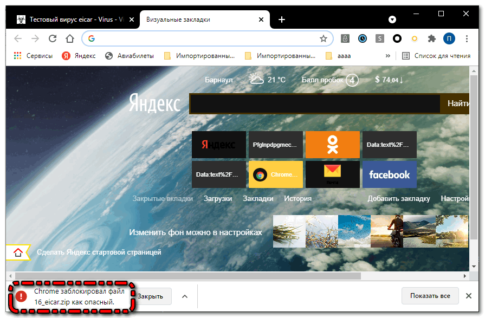This screenshot has width=485, height=318.
Task: Click the vertical scrollbar down arrow
Action: point(474,267)
